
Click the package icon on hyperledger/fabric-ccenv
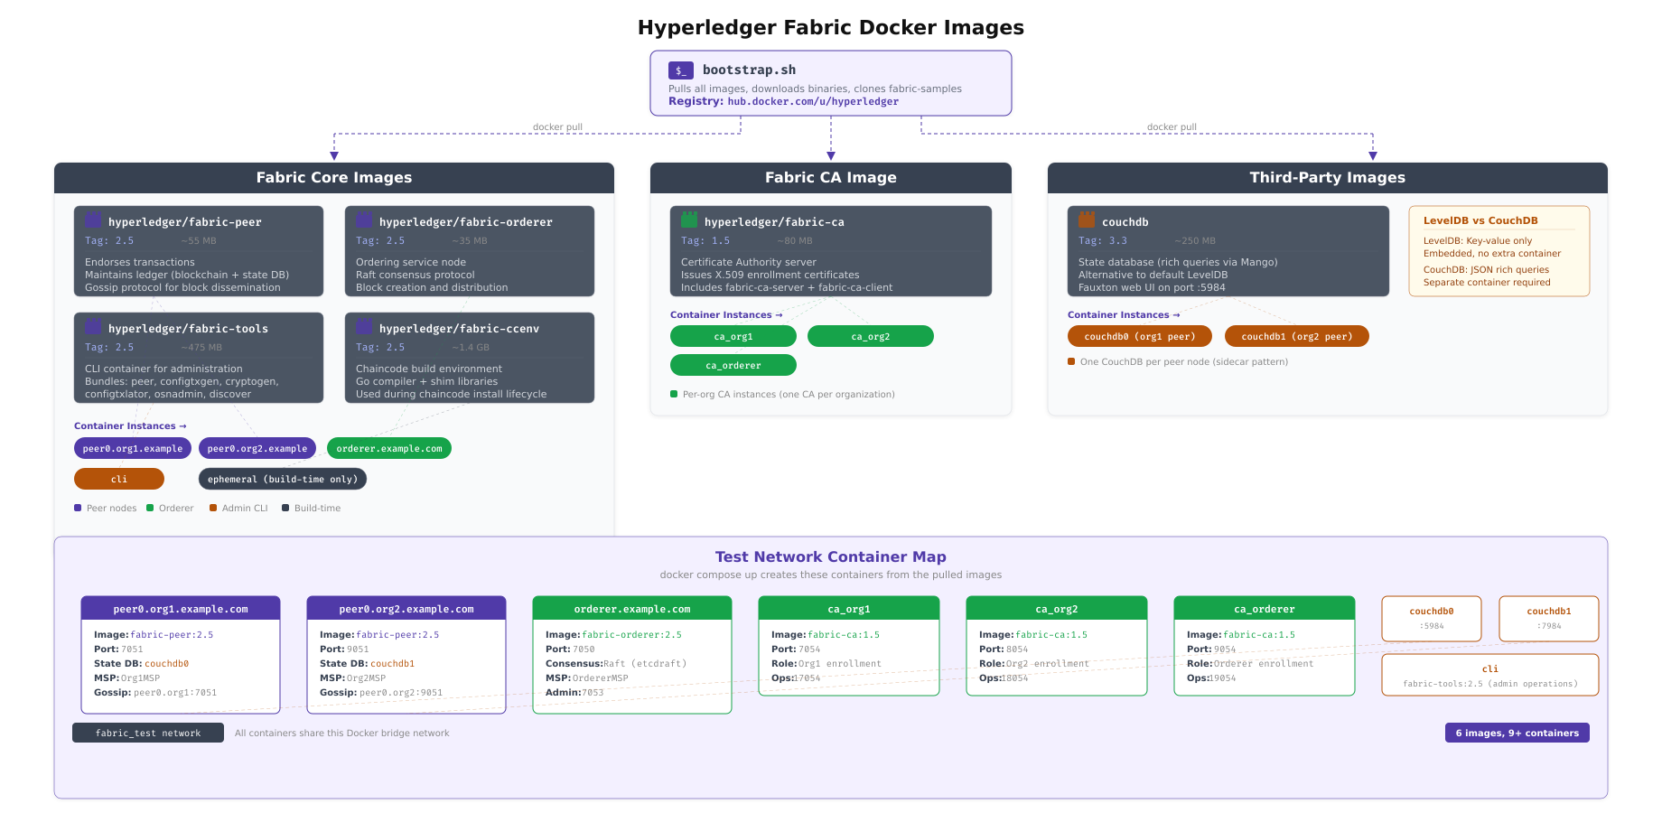(365, 324)
